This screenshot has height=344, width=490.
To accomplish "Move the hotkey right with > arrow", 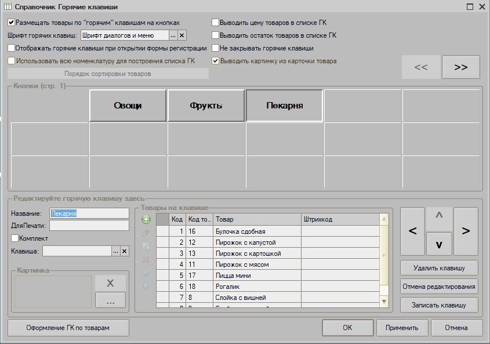I will click(x=466, y=231).
